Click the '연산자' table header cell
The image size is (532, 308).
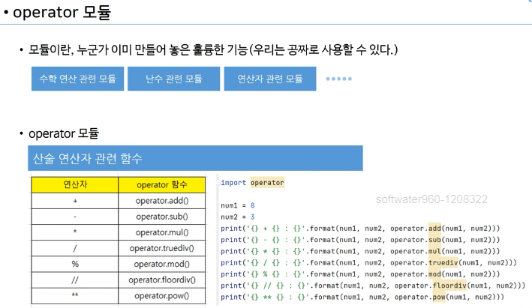75,184
